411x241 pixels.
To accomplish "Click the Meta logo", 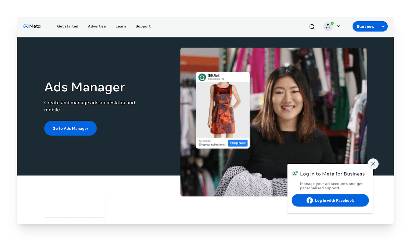I will coord(32,26).
